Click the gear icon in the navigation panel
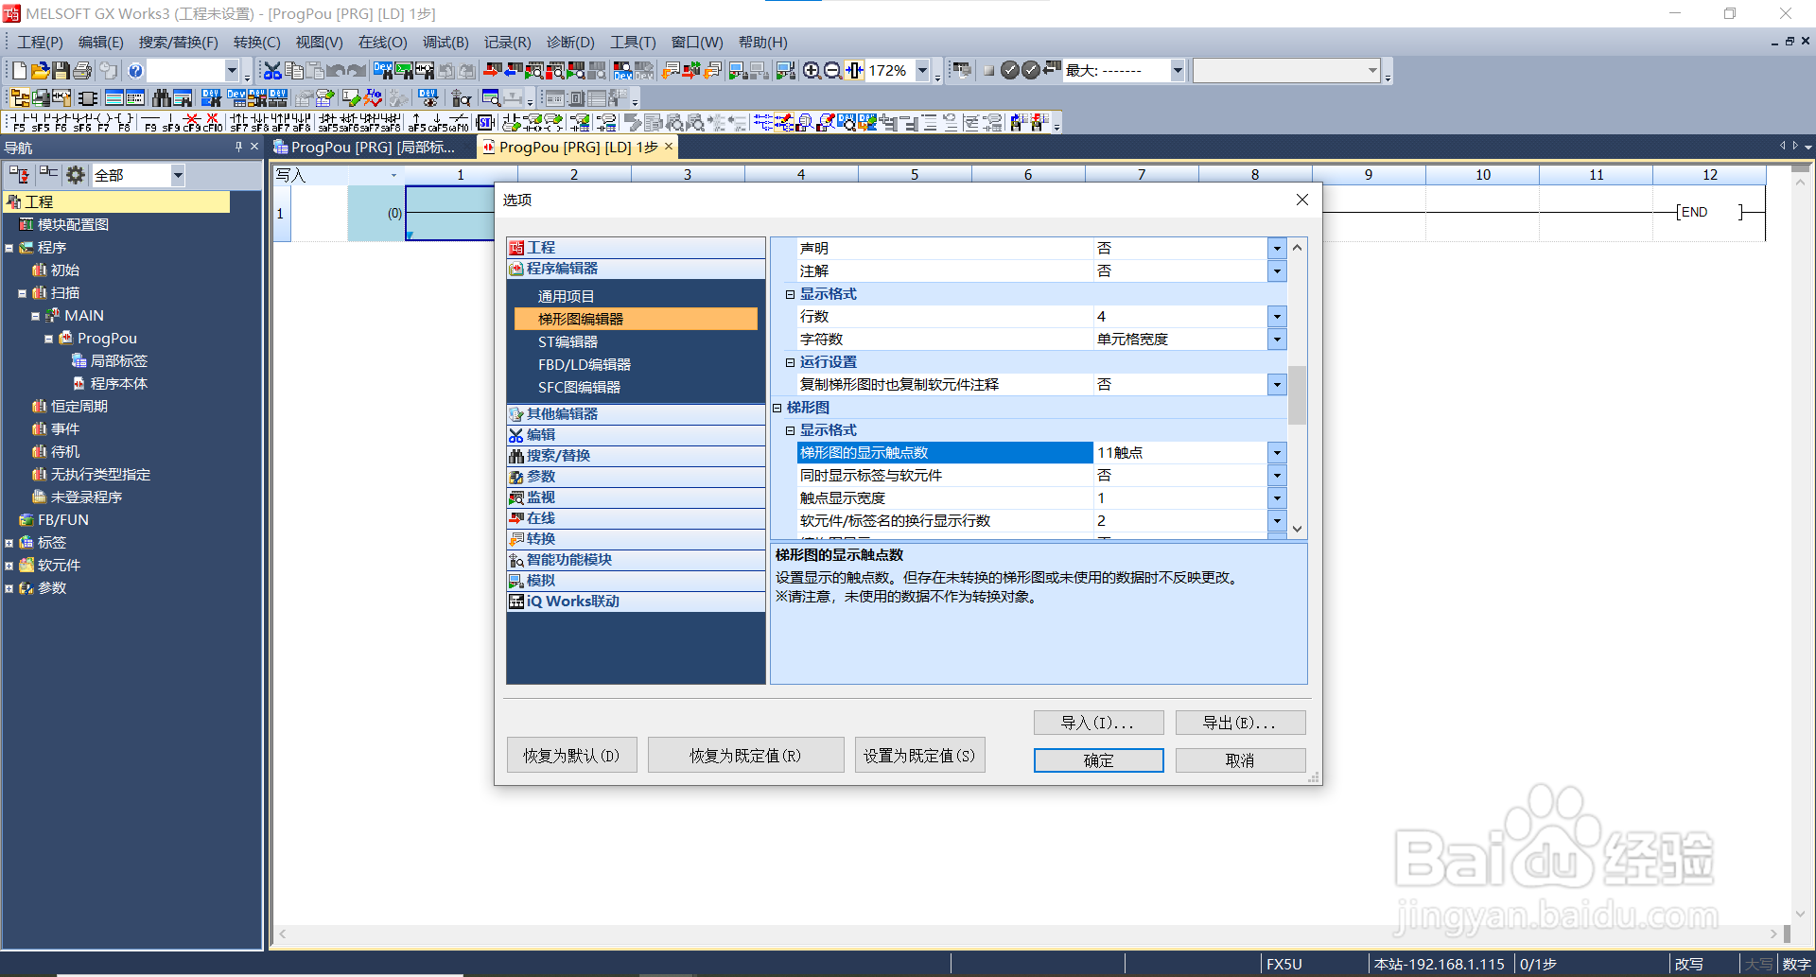 pyautogui.click(x=76, y=175)
